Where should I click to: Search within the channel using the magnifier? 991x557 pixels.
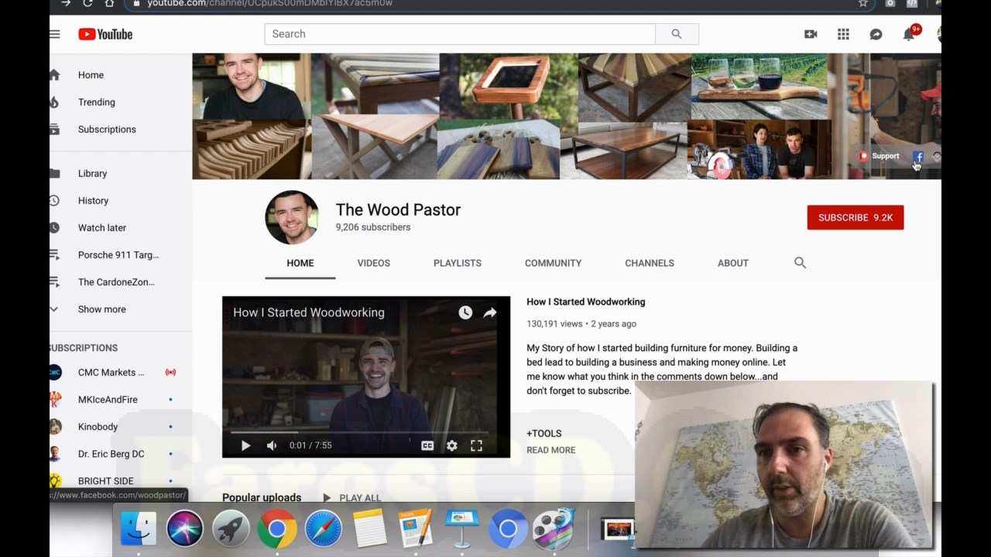point(800,263)
